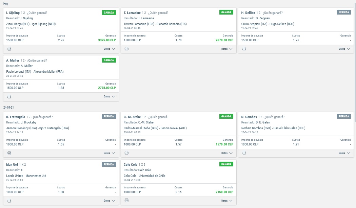Print the B. Fratangelo bet slip
Viewport: 356px width, 208px height.
(9, 153)
